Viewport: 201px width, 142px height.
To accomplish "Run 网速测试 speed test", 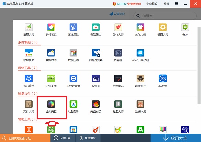I will pos(118,81).
